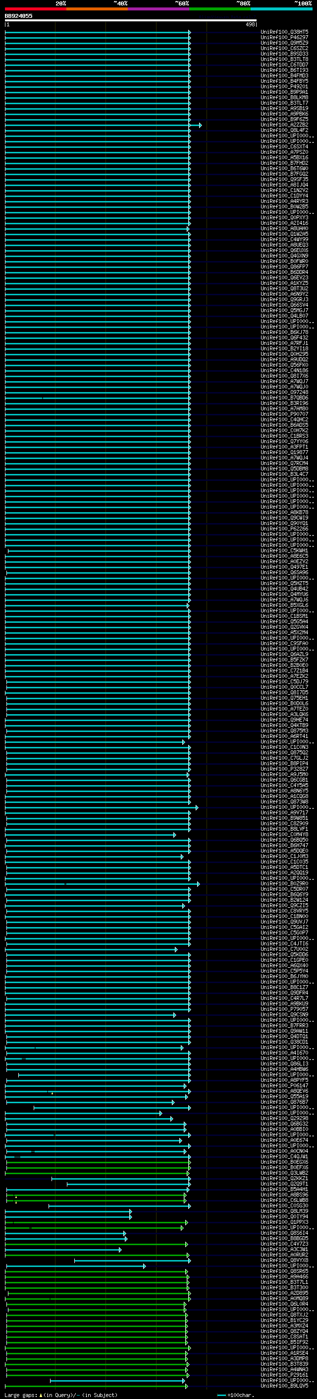Select hit UniRef100_C9SFA0
The height and width of the screenshot is (1399, 317).
pyautogui.click(x=284, y=644)
